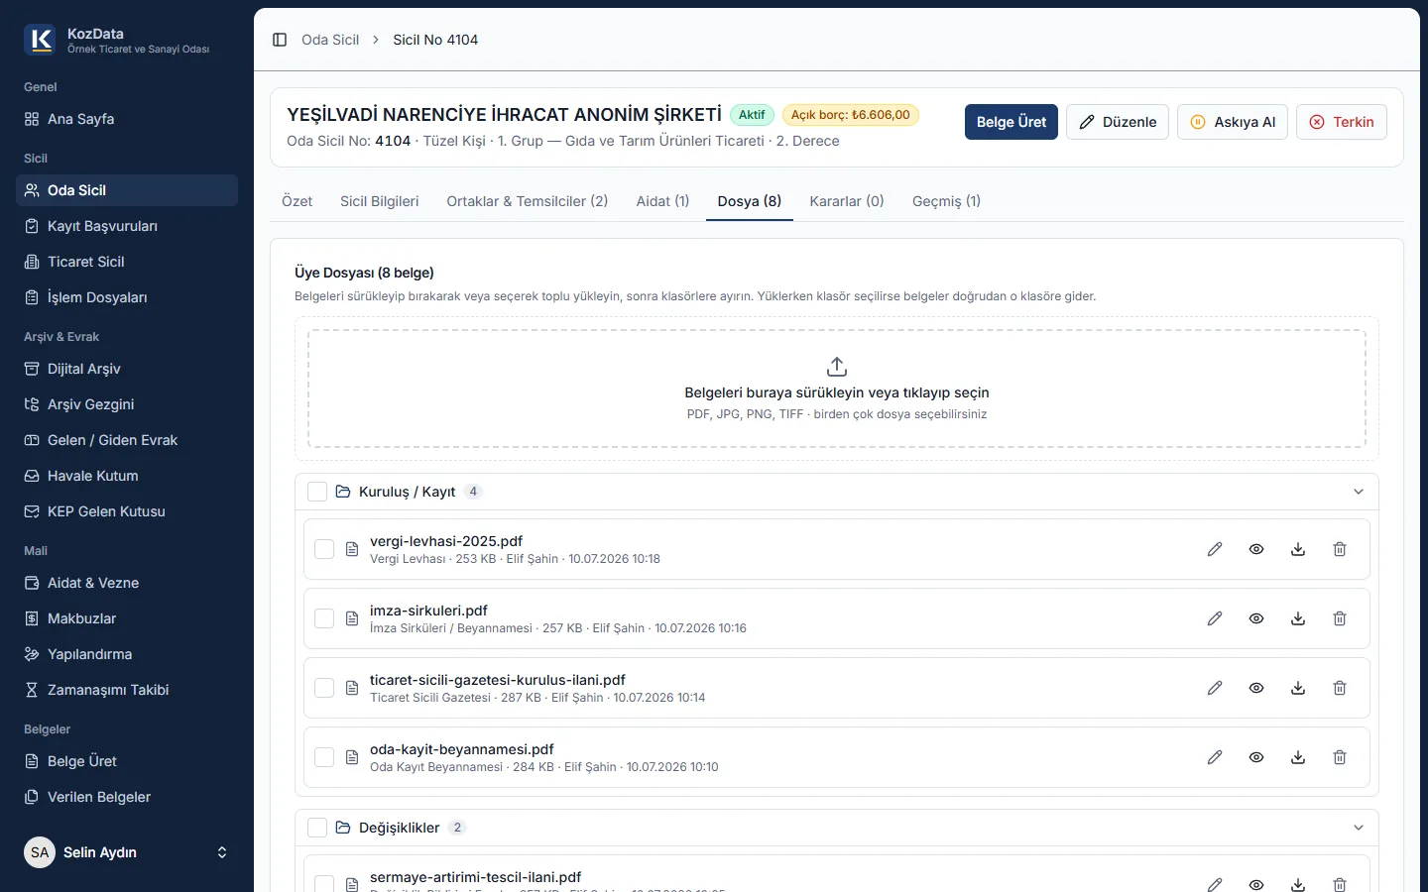Open KEP Gelen Kutusu in sidebar

[x=127, y=511]
